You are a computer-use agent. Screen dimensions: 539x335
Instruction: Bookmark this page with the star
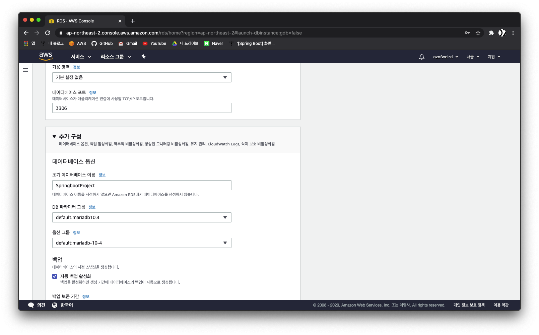[478, 33]
